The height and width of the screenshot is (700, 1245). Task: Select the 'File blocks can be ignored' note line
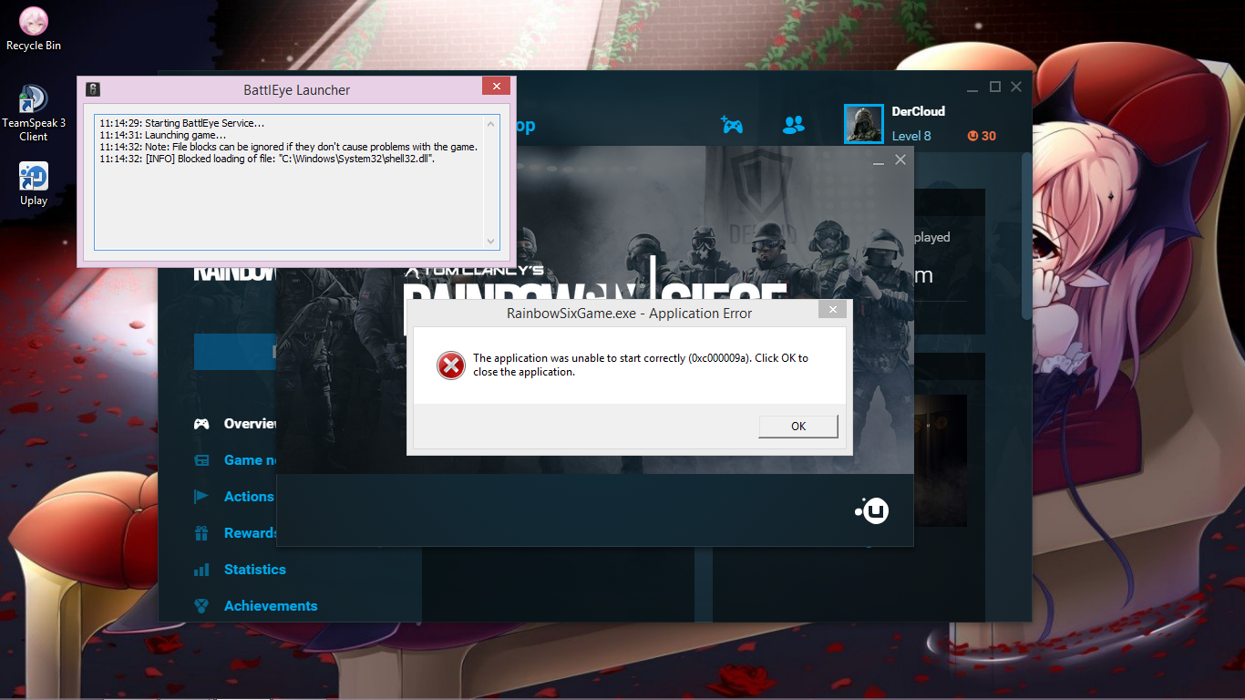pyautogui.click(x=289, y=147)
